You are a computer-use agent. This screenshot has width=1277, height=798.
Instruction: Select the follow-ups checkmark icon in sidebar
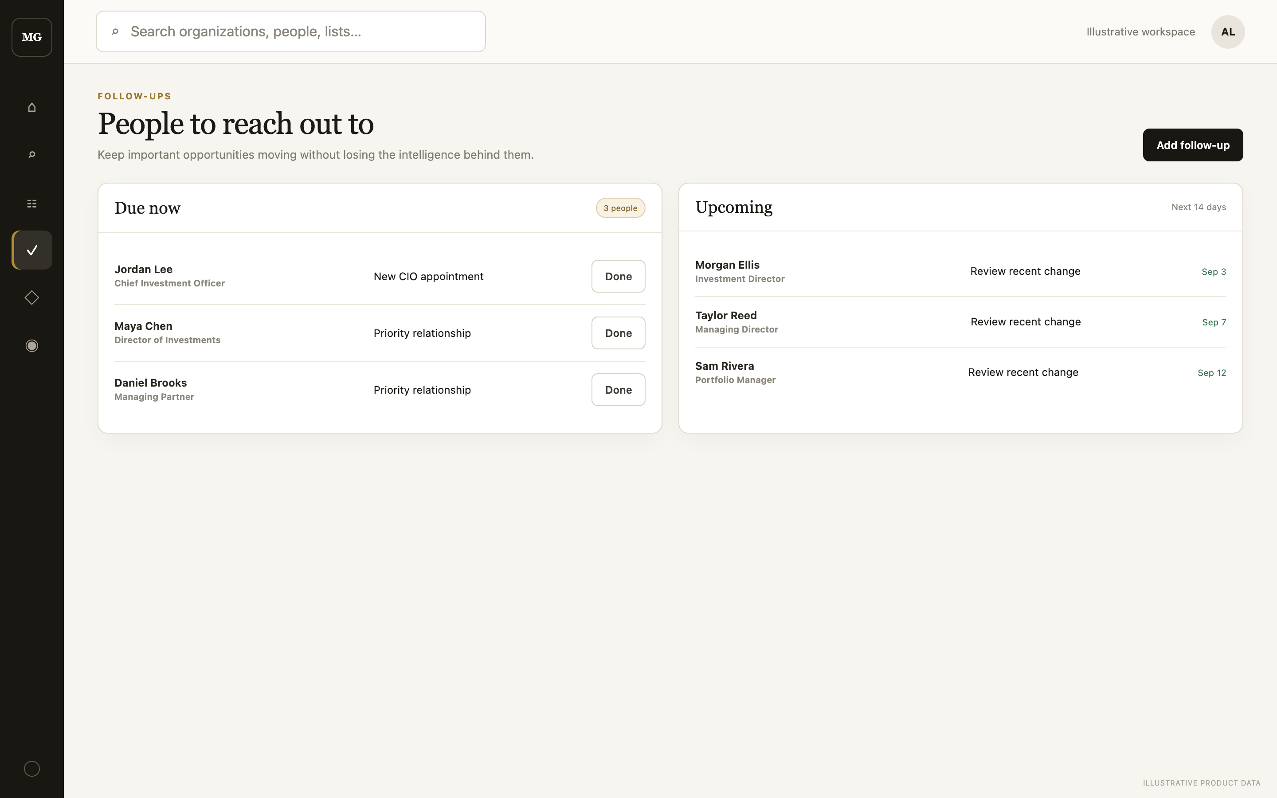coord(31,250)
